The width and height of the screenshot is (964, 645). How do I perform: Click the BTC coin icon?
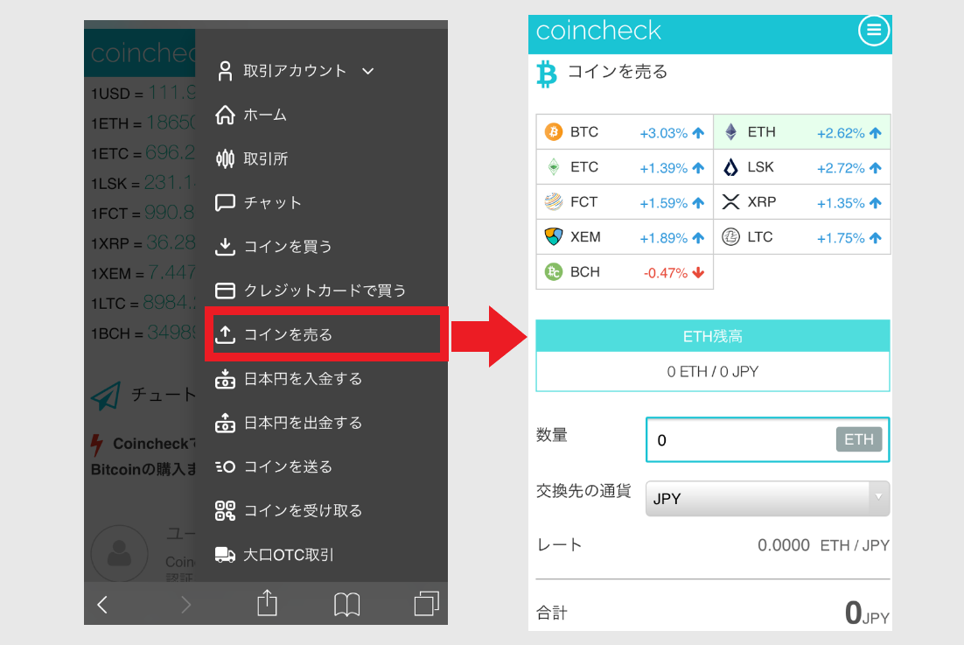pyautogui.click(x=554, y=131)
